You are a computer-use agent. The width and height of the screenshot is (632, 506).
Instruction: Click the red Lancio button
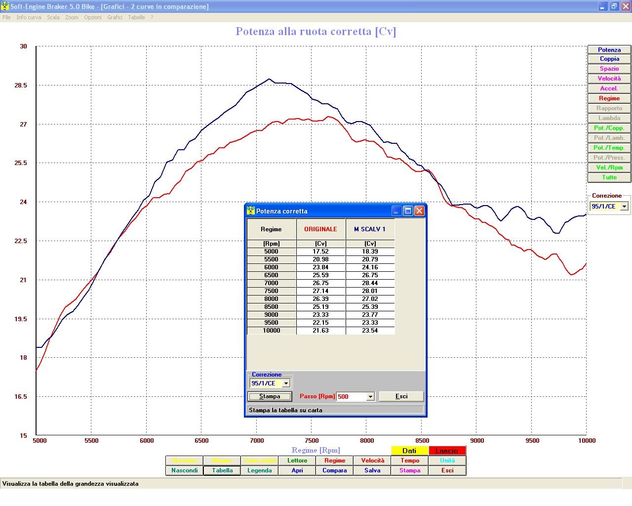[x=447, y=451]
